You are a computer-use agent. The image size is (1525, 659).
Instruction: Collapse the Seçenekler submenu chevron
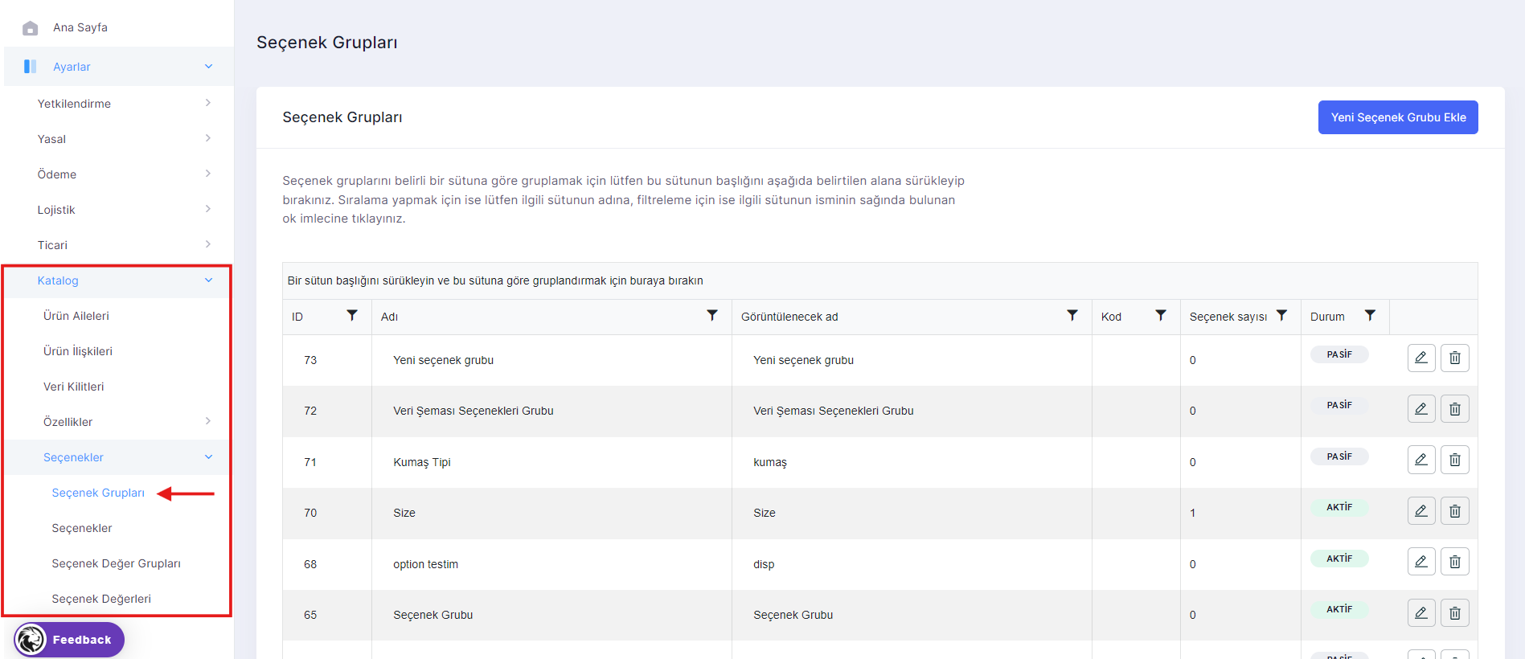(x=208, y=457)
